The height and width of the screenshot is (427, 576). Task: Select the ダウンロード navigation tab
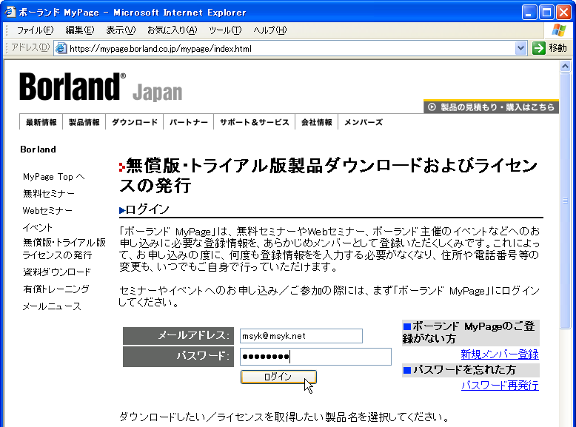134,122
